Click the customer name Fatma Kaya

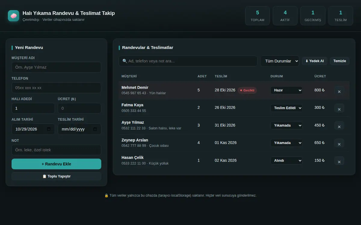tap(132, 105)
